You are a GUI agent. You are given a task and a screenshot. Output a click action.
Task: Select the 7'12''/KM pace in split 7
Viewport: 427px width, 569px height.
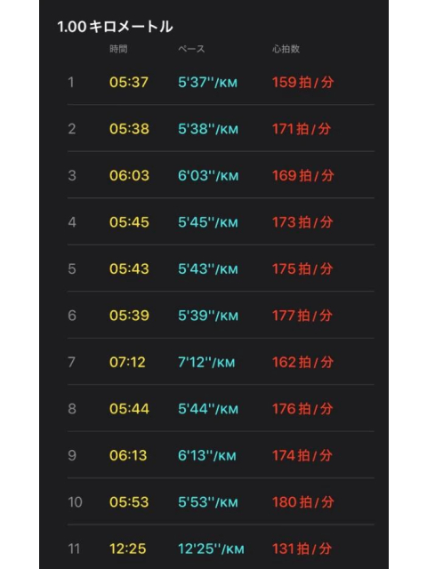(x=206, y=362)
